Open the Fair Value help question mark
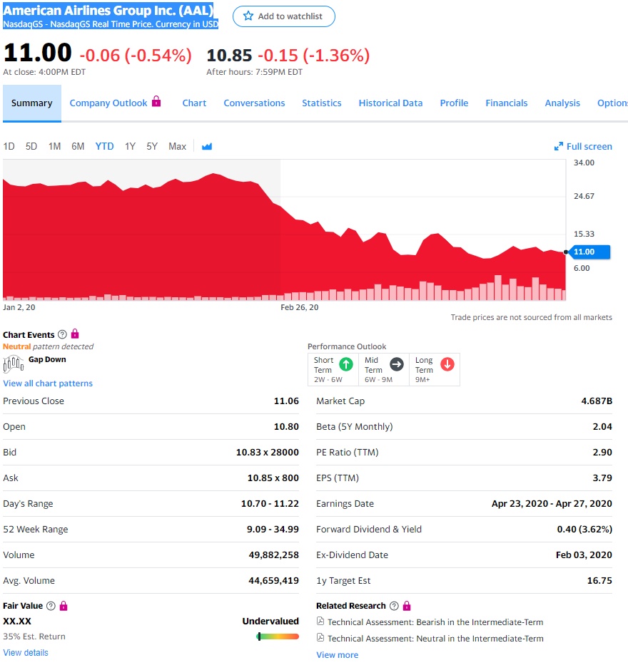 click(51, 605)
